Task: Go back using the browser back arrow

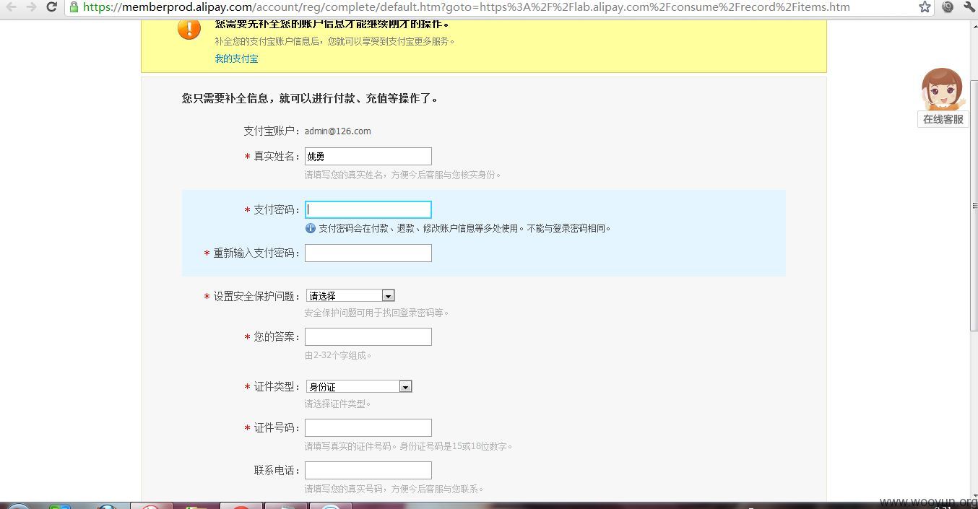Action: tap(11, 7)
